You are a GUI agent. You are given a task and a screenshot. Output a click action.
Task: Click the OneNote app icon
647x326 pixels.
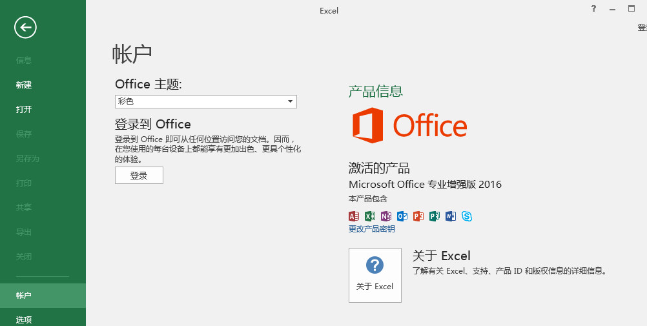tap(385, 216)
